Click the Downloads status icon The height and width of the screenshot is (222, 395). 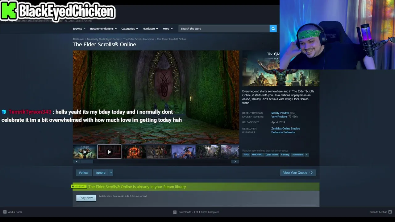[175, 212]
